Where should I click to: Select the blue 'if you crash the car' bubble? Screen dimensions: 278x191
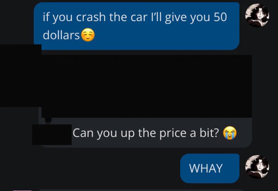[x=137, y=26]
